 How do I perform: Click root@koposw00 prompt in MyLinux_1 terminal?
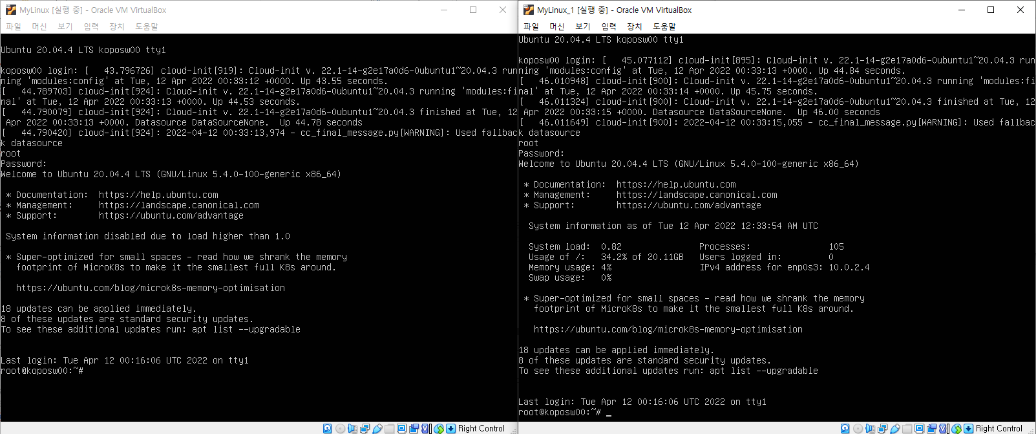(x=560, y=412)
